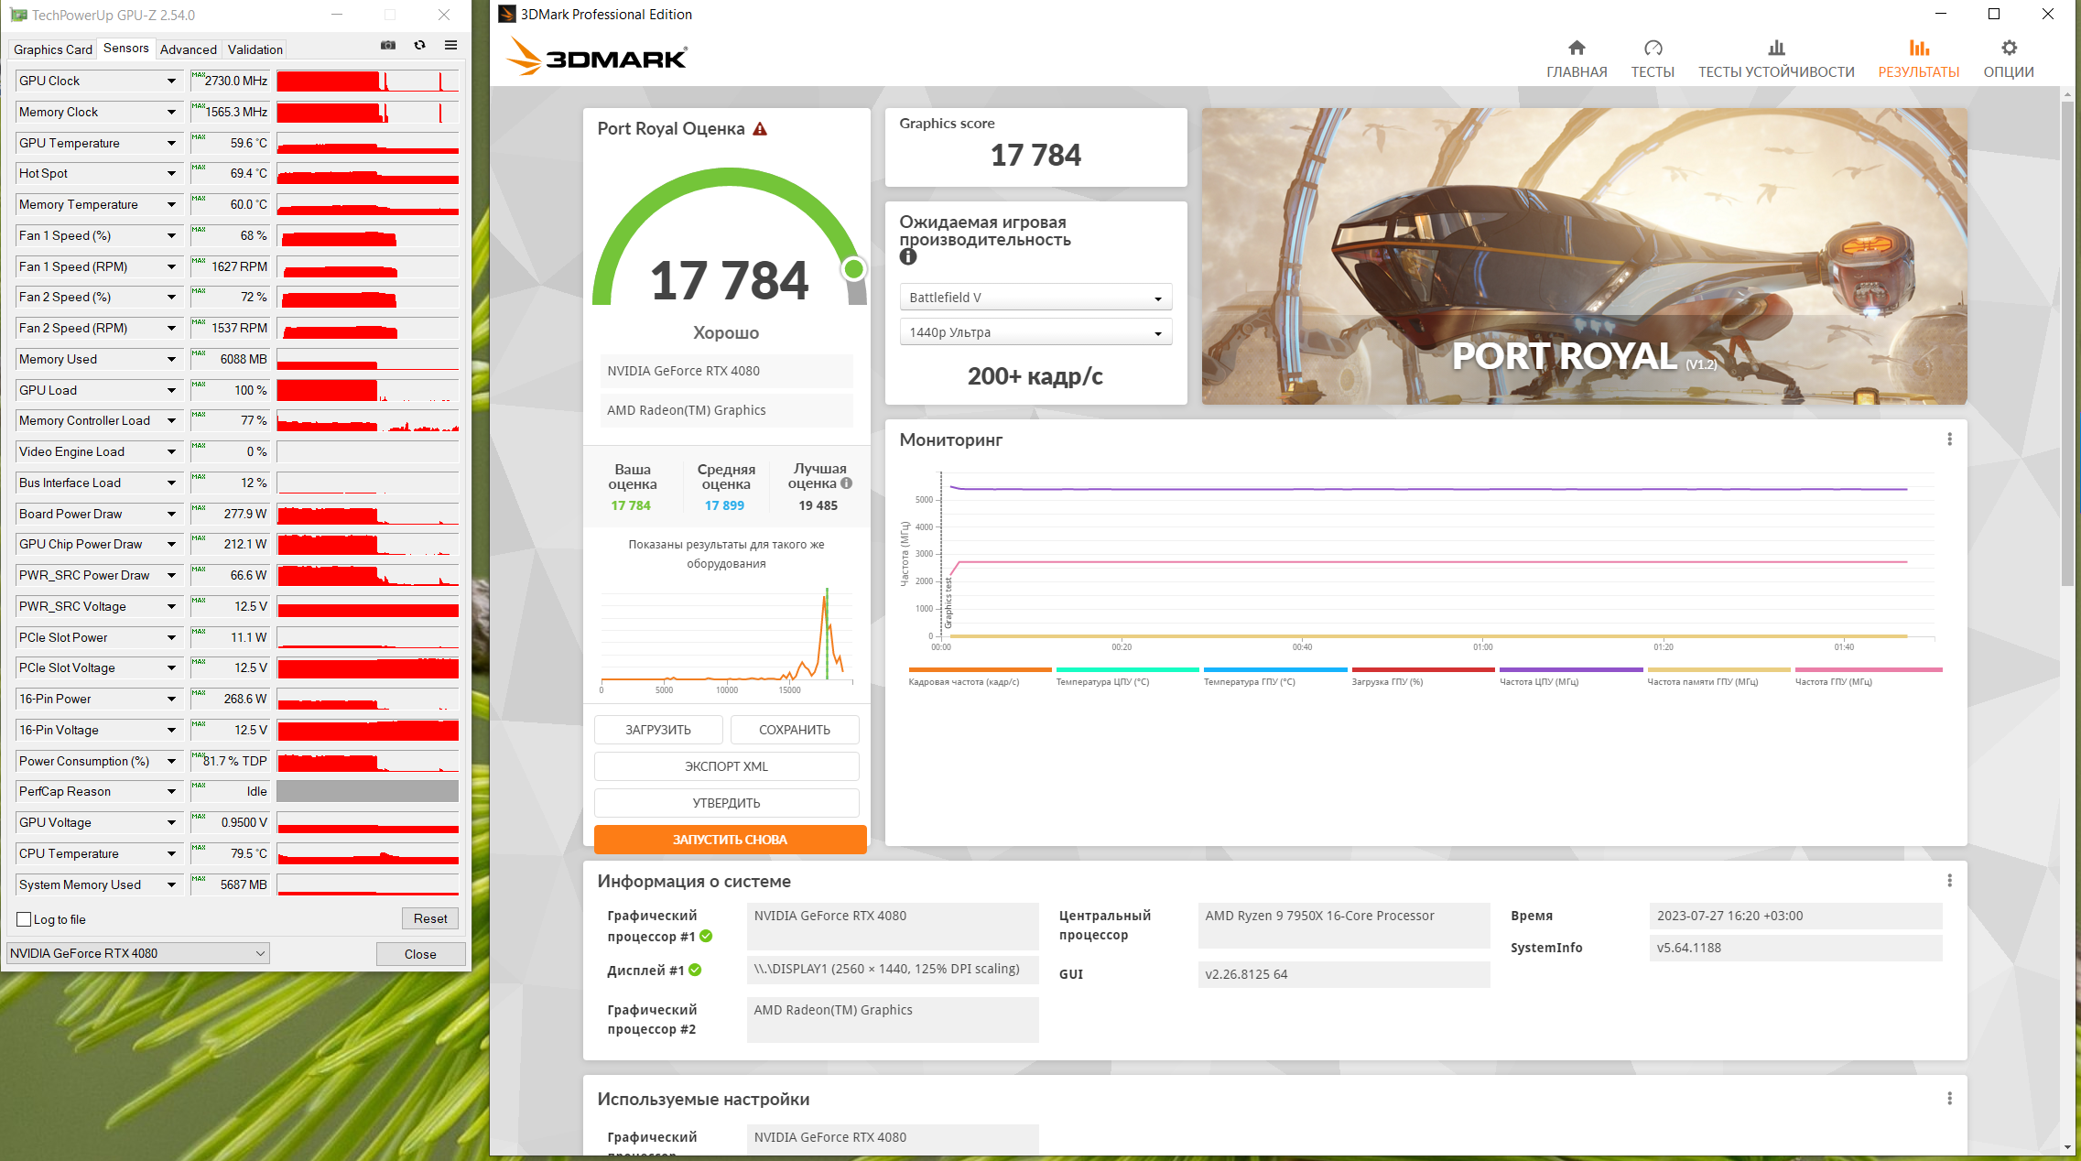Open Мониторинг panel three-dot menu
The height and width of the screenshot is (1161, 2081).
pyautogui.click(x=1949, y=439)
